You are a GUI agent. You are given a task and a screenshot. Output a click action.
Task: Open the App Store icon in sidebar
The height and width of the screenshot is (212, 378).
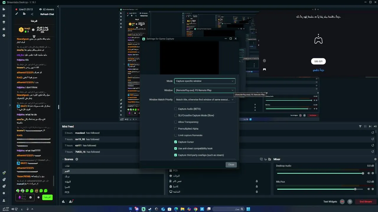point(4,22)
